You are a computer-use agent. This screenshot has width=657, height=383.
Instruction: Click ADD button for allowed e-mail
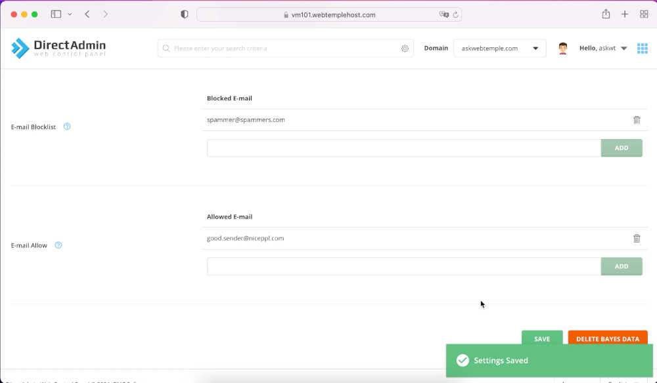(622, 266)
